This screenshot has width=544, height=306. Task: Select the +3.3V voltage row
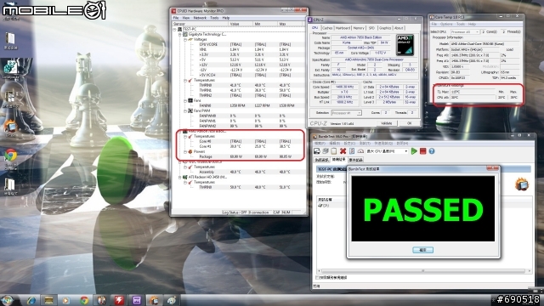click(x=240, y=54)
